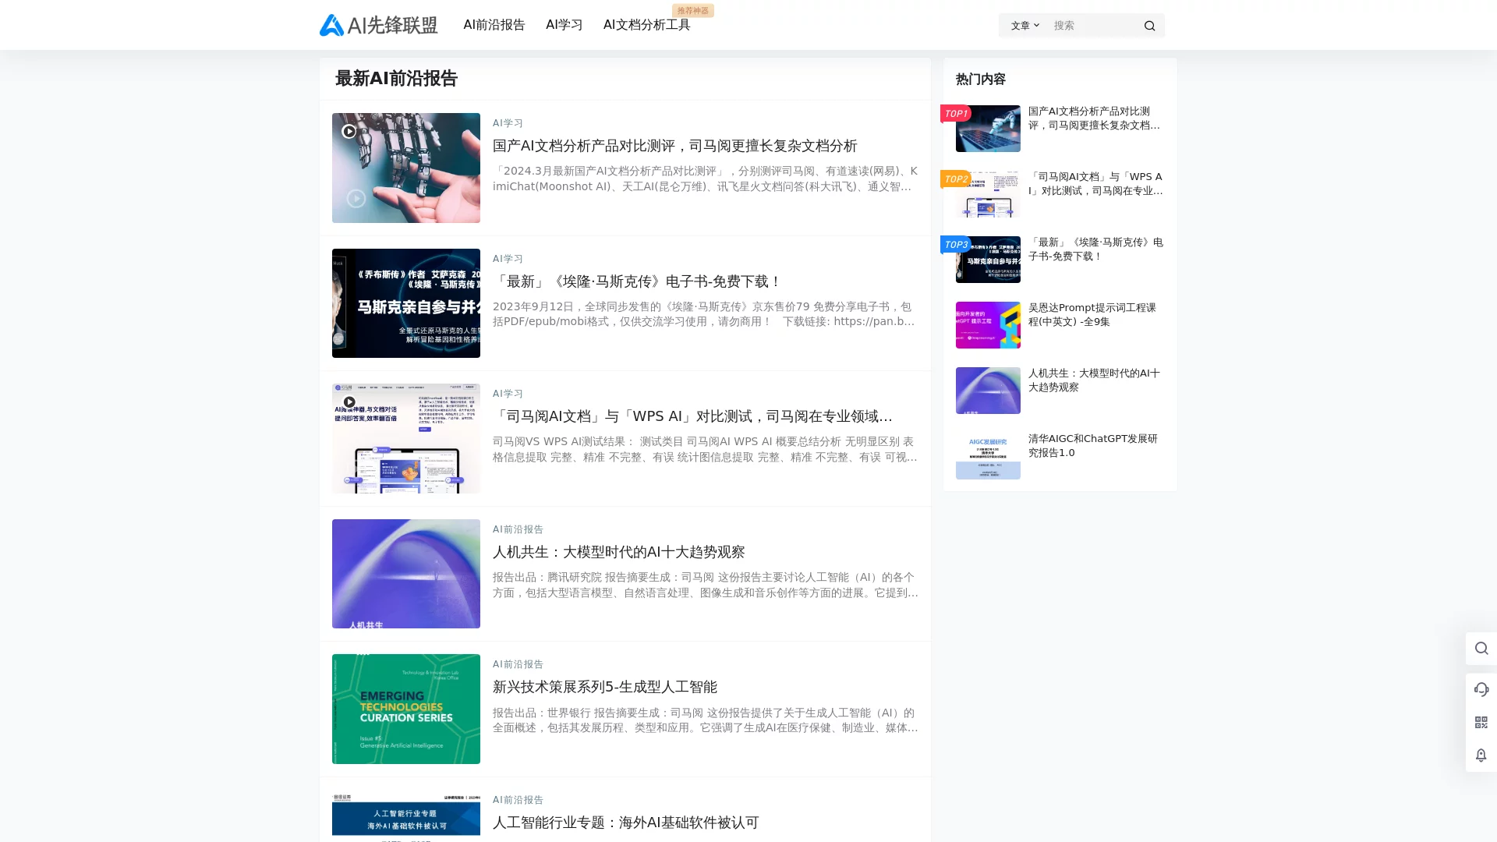Click the 推荐神器 badge above AI文档分析工具

[692, 10]
